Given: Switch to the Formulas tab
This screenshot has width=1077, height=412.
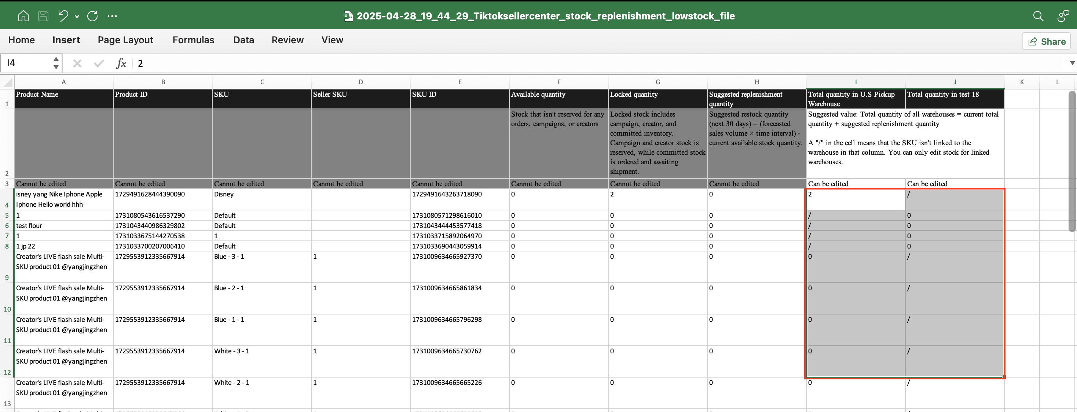Looking at the screenshot, I should [x=193, y=40].
